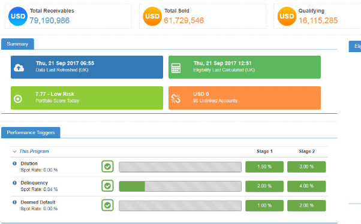The height and width of the screenshot is (224, 361).
Task: Collapse the This Program section chevron
Action: coord(14,152)
